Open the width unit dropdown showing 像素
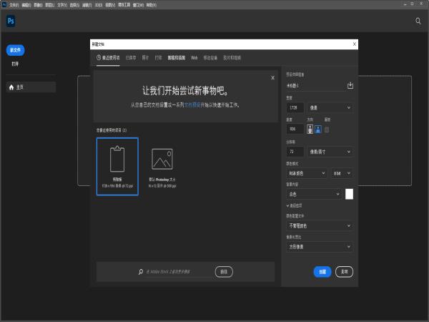429x322 pixels. click(x=330, y=107)
